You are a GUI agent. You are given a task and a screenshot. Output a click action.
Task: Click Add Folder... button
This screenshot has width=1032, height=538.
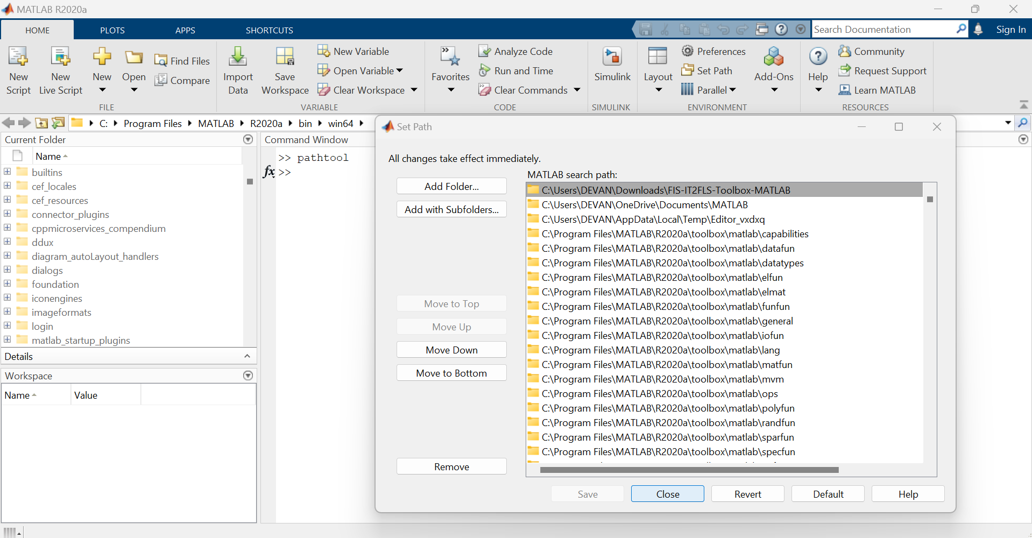(451, 186)
